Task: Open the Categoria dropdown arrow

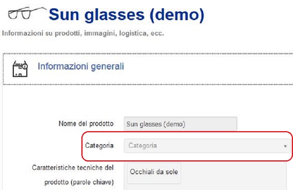Action: coord(285,146)
